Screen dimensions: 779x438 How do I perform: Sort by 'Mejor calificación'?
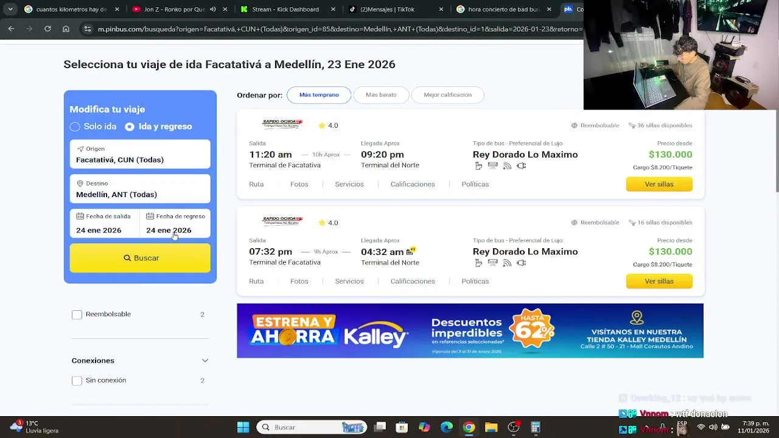448,95
